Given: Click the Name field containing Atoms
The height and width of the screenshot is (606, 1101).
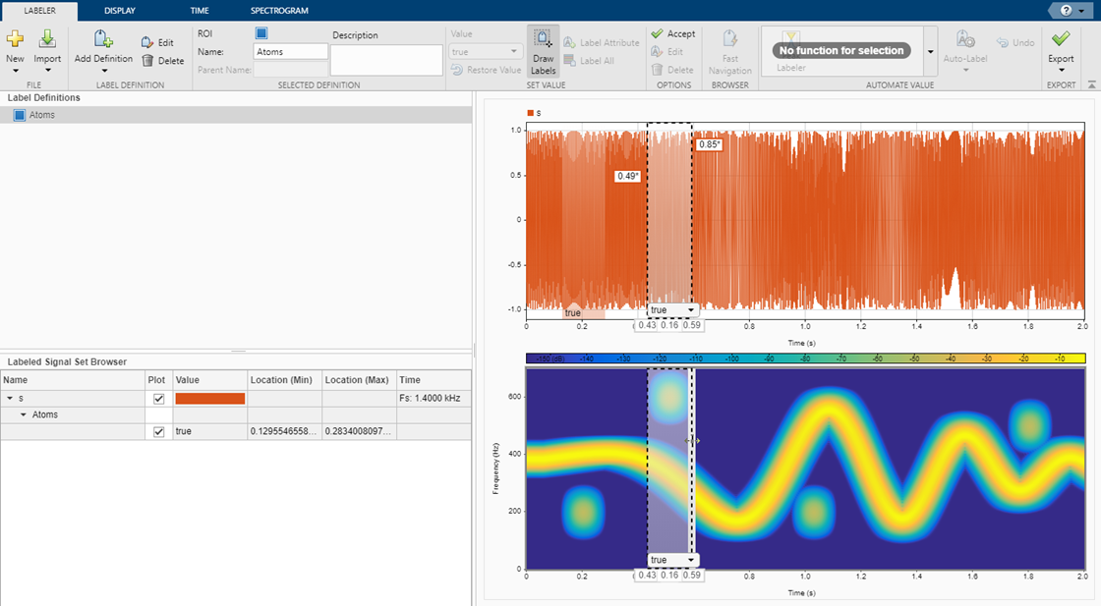Looking at the screenshot, I should coord(290,52).
